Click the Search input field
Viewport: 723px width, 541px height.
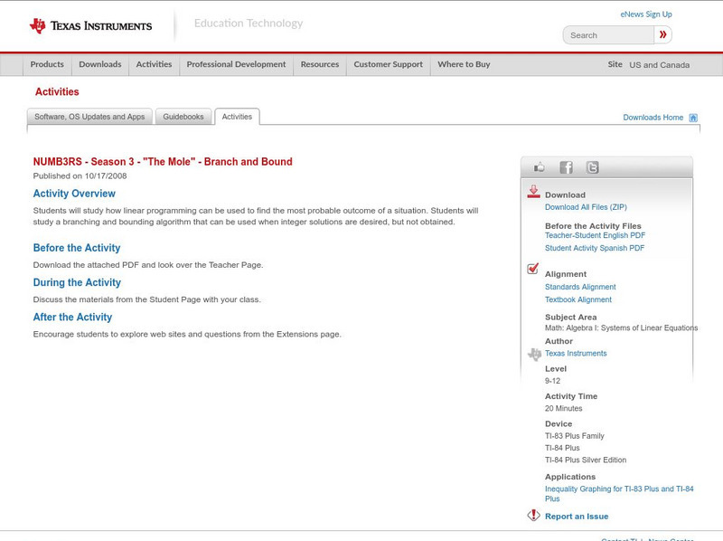[608, 35]
